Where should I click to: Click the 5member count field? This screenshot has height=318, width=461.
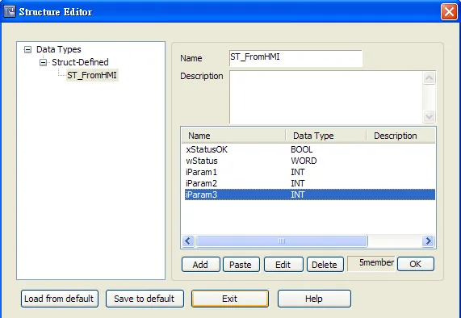click(371, 264)
